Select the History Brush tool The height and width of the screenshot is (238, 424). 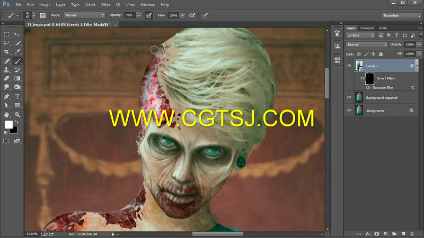(17, 70)
